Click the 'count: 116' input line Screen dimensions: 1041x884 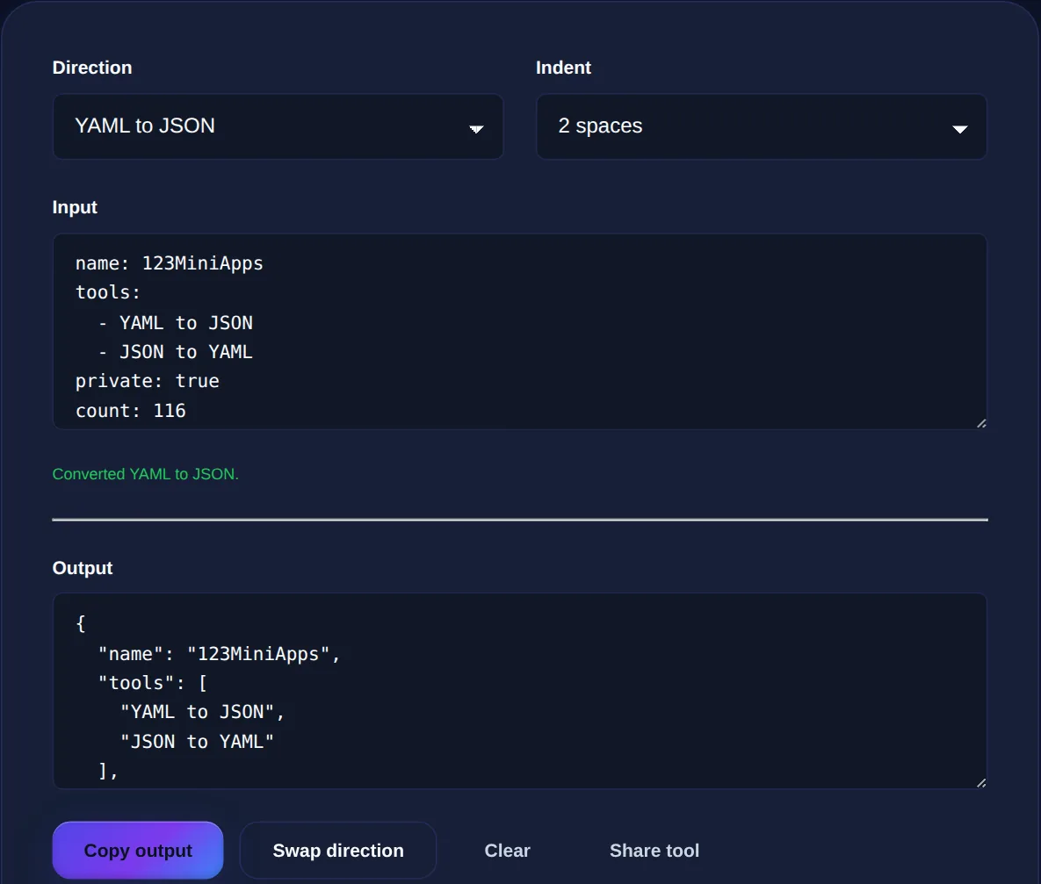(x=130, y=411)
